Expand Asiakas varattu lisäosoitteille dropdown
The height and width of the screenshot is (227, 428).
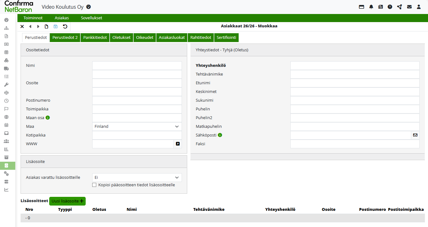pos(137,178)
